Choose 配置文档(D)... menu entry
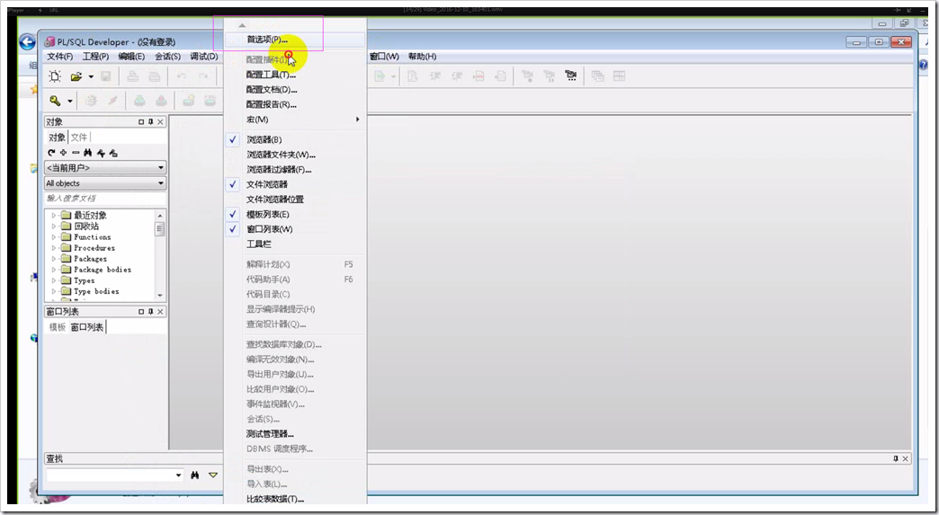 tap(295, 90)
